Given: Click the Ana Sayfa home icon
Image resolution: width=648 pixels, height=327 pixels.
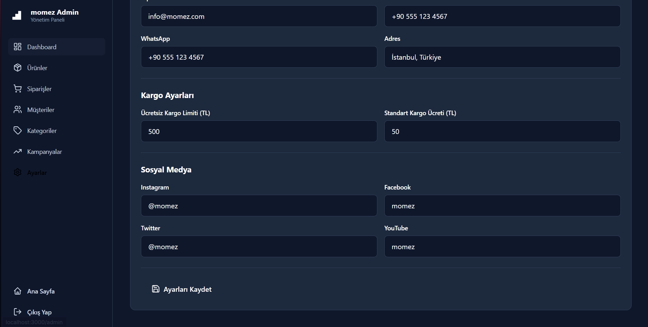Looking at the screenshot, I should 17,291.
